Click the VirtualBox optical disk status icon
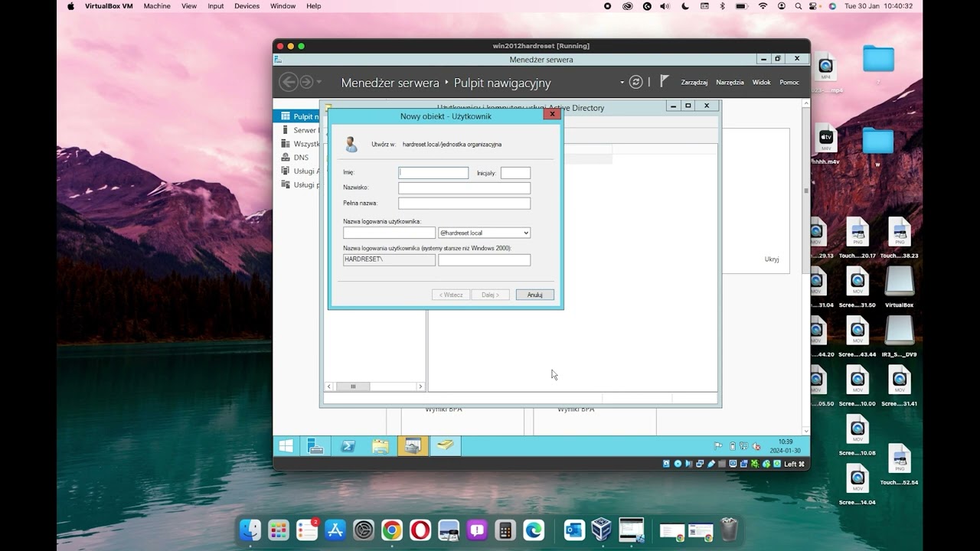The width and height of the screenshot is (980, 551). click(678, 464)
